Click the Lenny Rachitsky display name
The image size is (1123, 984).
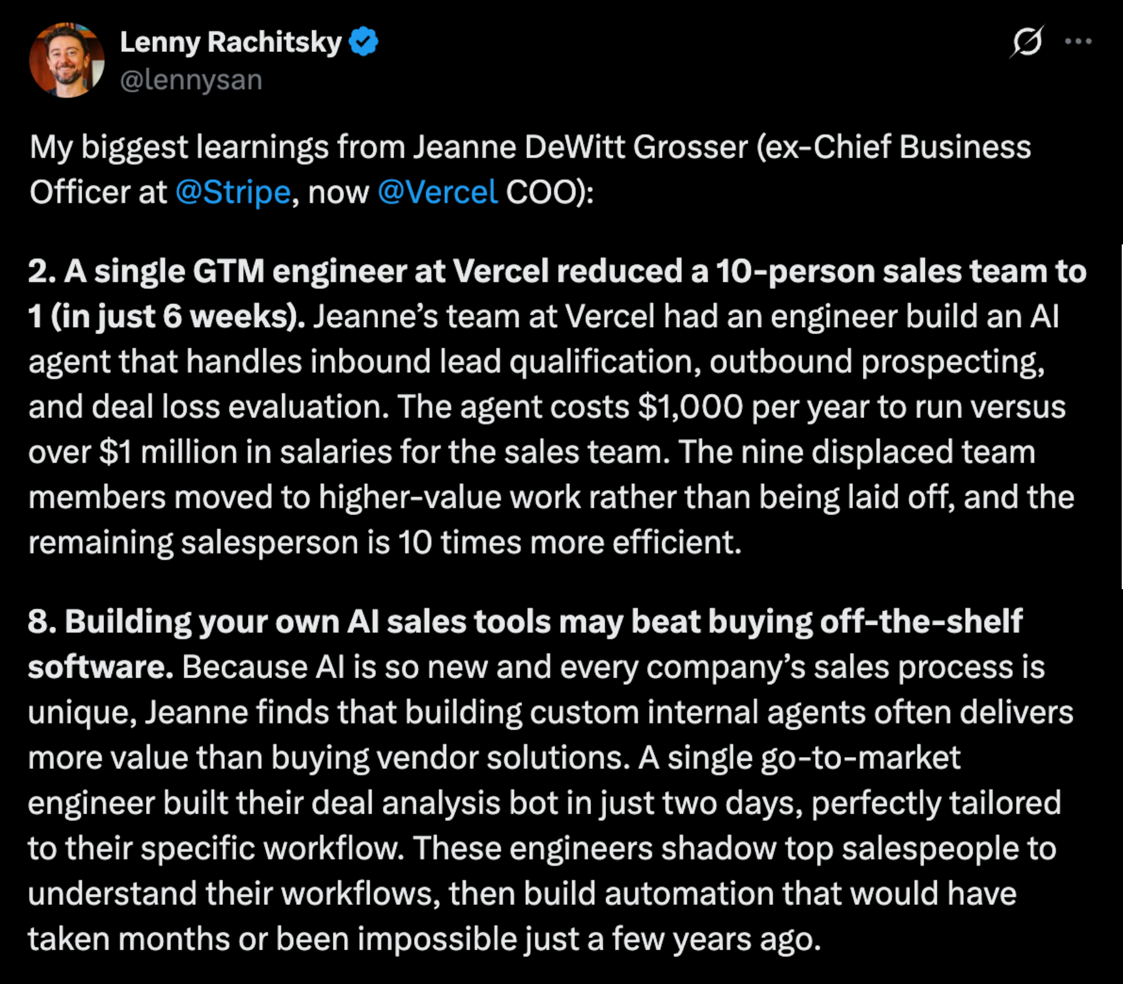231,41
